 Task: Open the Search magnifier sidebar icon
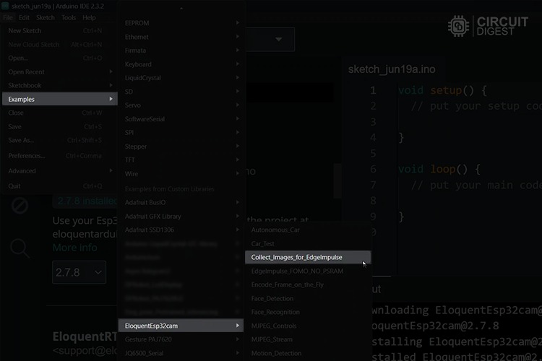(20, 248)
